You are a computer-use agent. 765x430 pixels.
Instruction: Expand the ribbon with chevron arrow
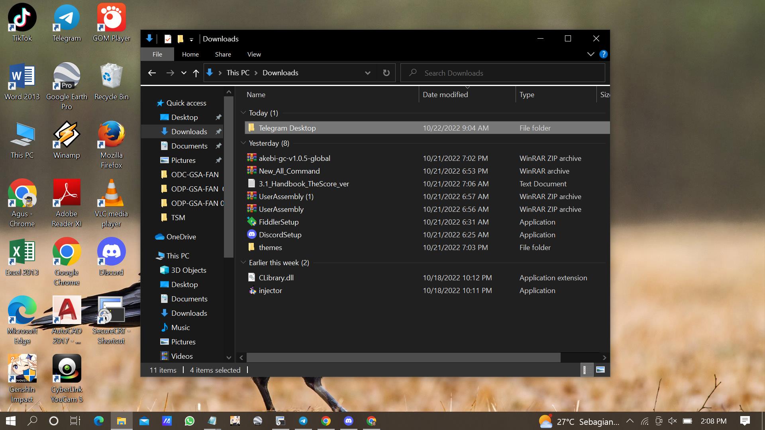590,54
